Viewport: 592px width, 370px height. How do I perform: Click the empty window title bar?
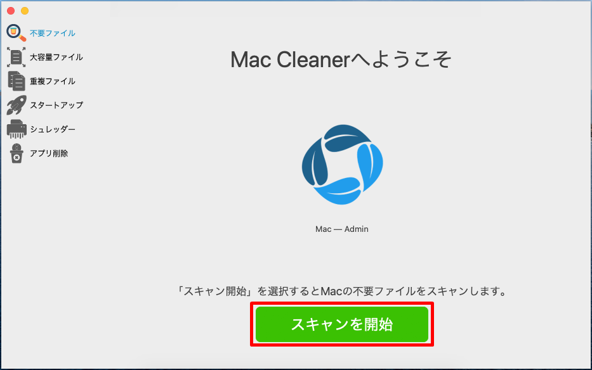(x=294, y=10)
